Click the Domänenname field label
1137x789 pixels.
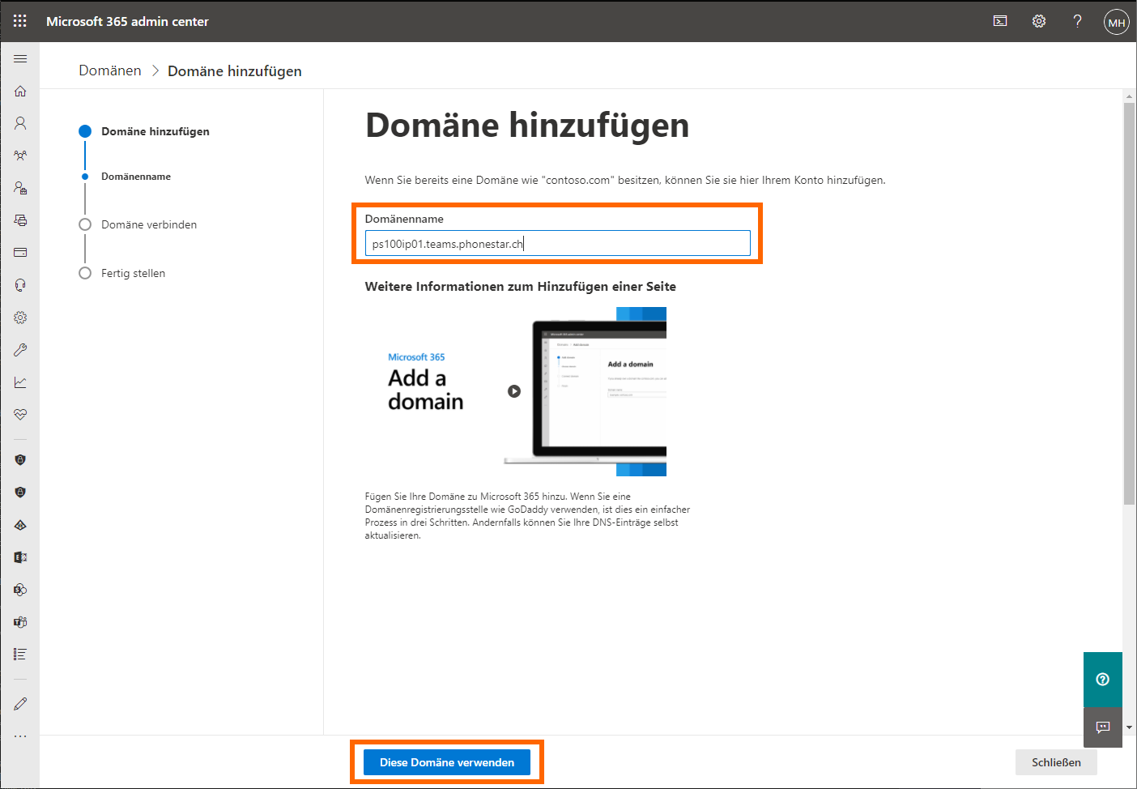point(404,219)
